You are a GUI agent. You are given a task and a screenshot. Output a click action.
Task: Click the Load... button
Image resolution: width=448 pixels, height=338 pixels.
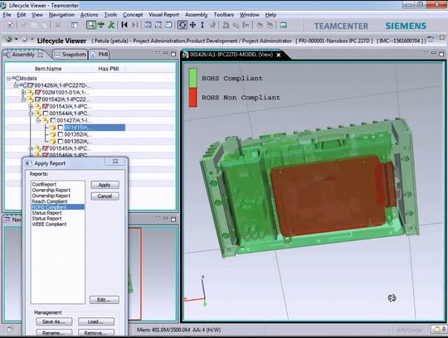(96, 321)
